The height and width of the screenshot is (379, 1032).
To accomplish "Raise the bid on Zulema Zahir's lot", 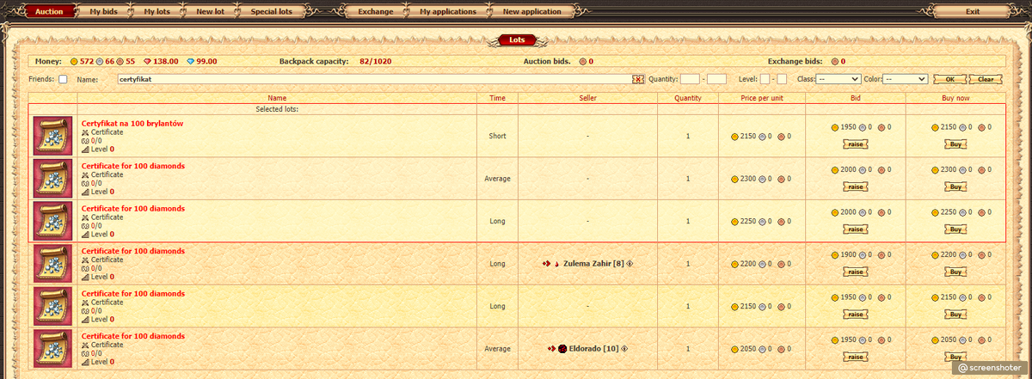I will (x=855, y=272).
